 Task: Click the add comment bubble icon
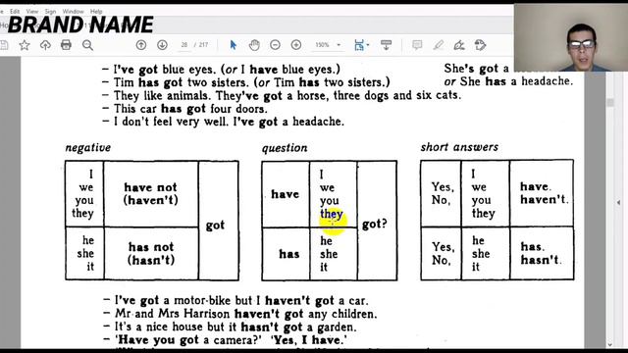[x=417, y=45]
